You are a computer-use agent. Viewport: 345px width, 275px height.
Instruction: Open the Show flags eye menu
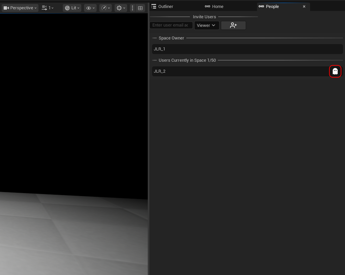(90, 8)
